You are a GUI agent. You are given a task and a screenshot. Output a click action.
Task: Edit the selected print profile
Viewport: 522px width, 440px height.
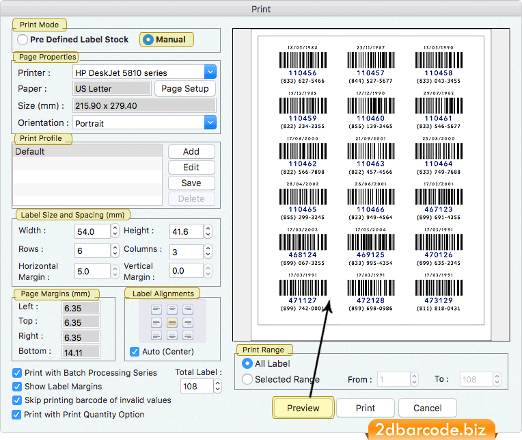[191, 168]
